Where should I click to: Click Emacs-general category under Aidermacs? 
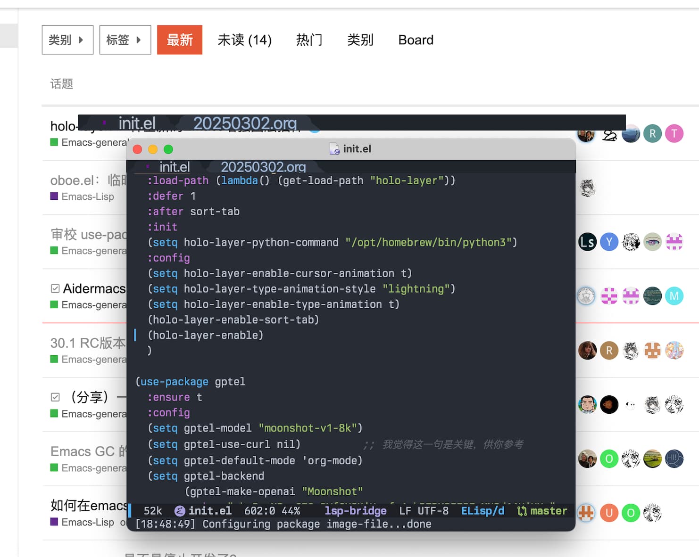89,305
